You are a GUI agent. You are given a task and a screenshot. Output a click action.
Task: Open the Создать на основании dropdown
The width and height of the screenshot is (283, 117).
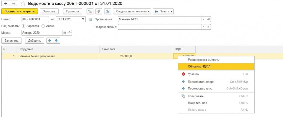coord(132,11)
